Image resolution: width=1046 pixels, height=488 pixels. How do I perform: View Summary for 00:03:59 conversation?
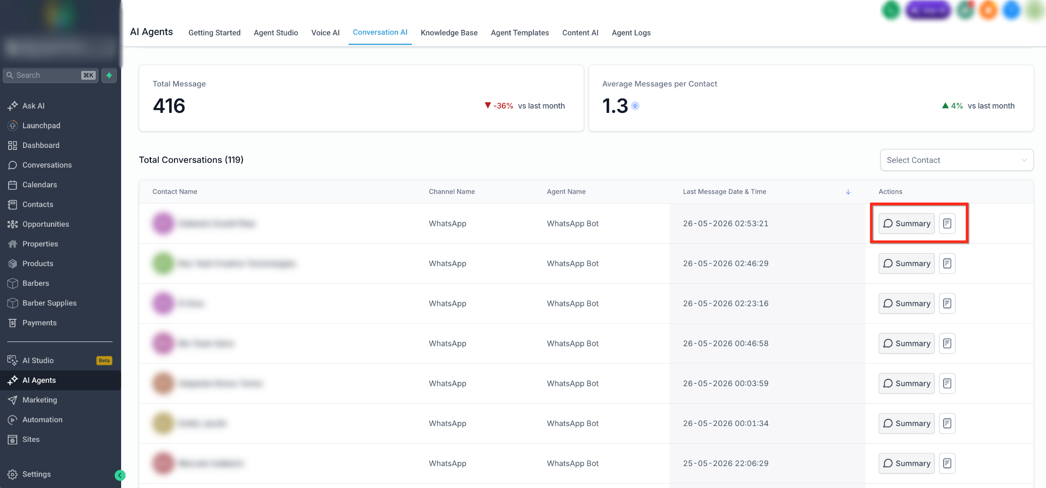coord(907,383)
